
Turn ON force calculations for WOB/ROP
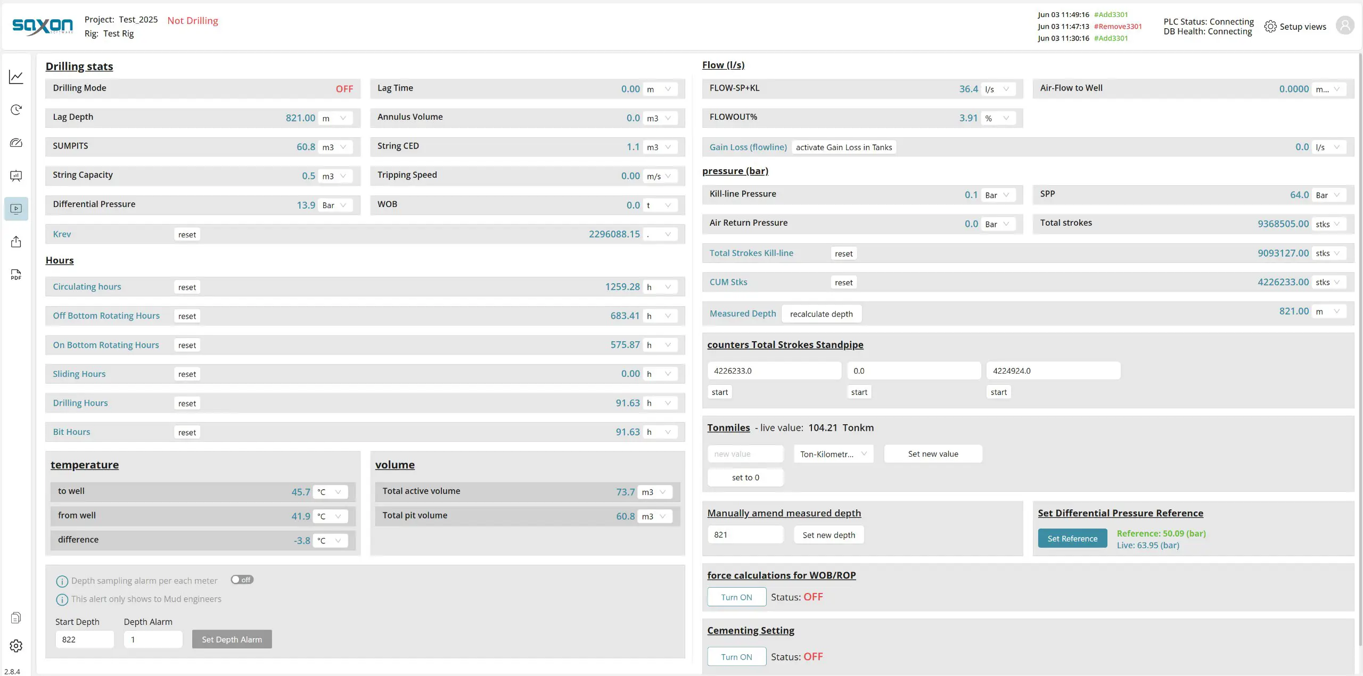pos(736,597)
